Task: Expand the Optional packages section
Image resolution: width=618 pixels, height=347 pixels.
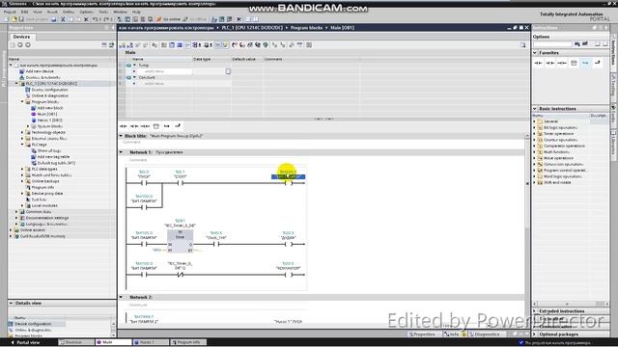Action: click(535, 334)
